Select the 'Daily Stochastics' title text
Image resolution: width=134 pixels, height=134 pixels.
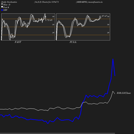(x=9, y=2)
